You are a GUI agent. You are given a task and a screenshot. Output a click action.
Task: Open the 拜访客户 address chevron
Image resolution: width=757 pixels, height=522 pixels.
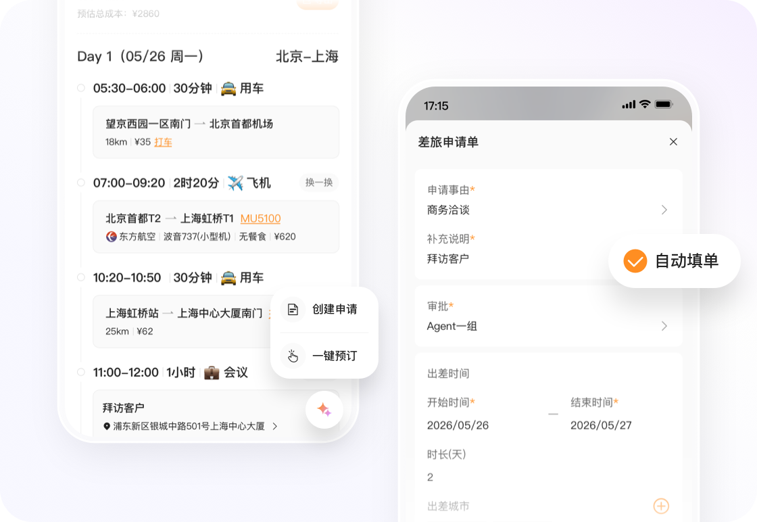point(274,427)
